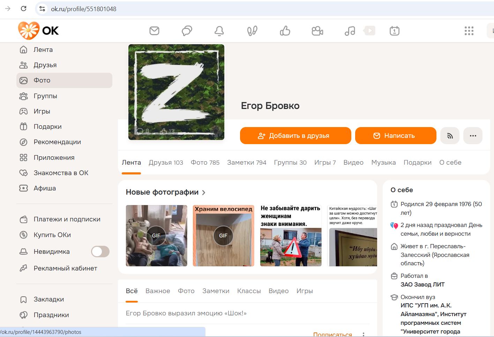
Task: Click the browser reload icon
Action: click(24, 9)
